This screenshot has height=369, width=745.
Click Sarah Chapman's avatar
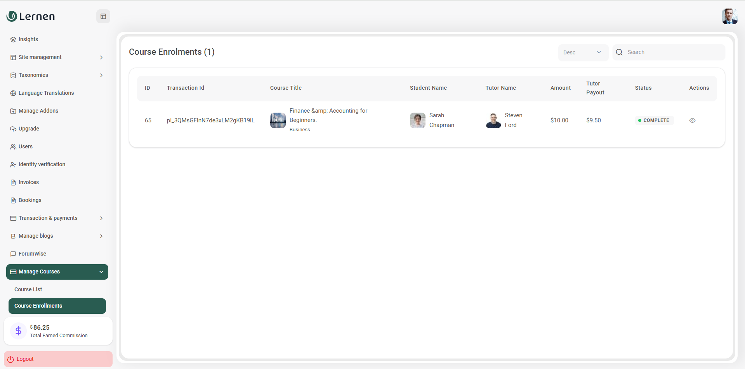tap(417, 120)
